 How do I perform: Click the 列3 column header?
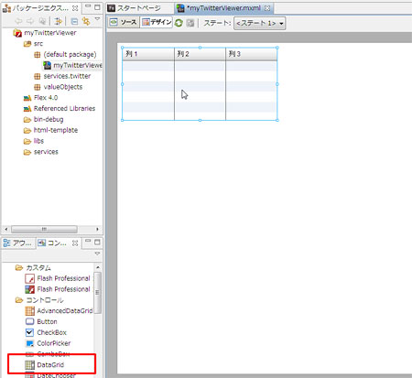pos(251,54)
